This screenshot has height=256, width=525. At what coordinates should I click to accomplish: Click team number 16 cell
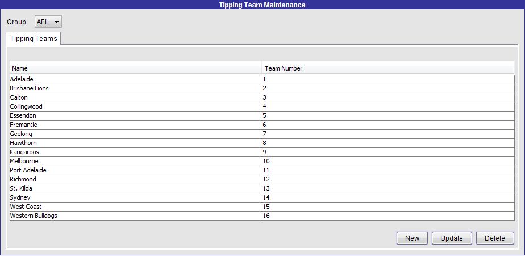pos(388,216)
